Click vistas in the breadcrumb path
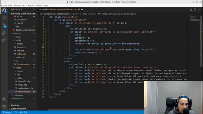203x114 pixels. 84,14
